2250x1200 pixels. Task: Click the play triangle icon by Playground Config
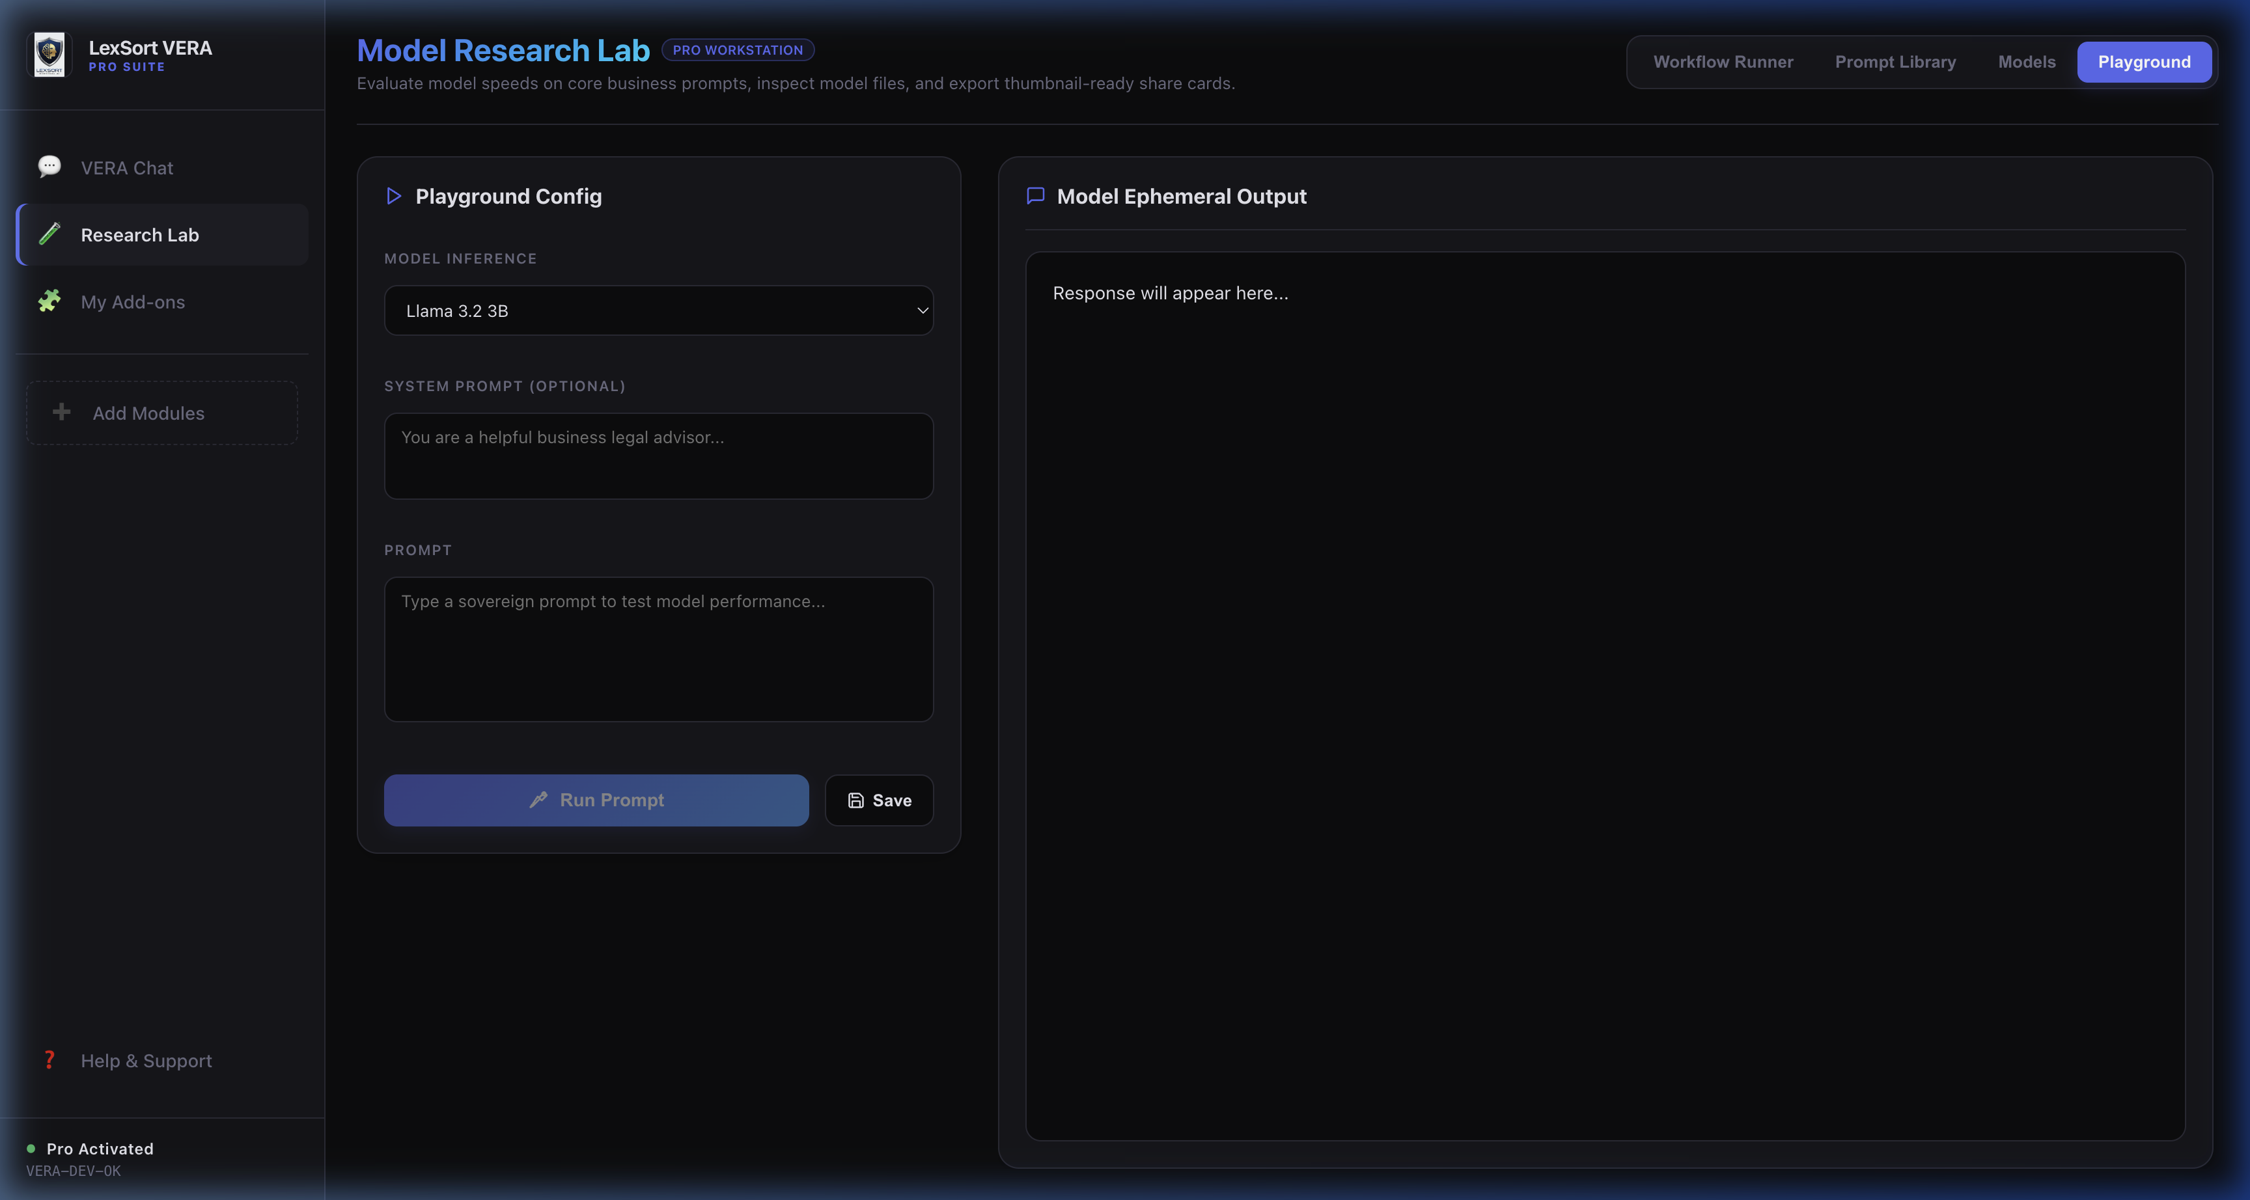[x=394, y=196]
